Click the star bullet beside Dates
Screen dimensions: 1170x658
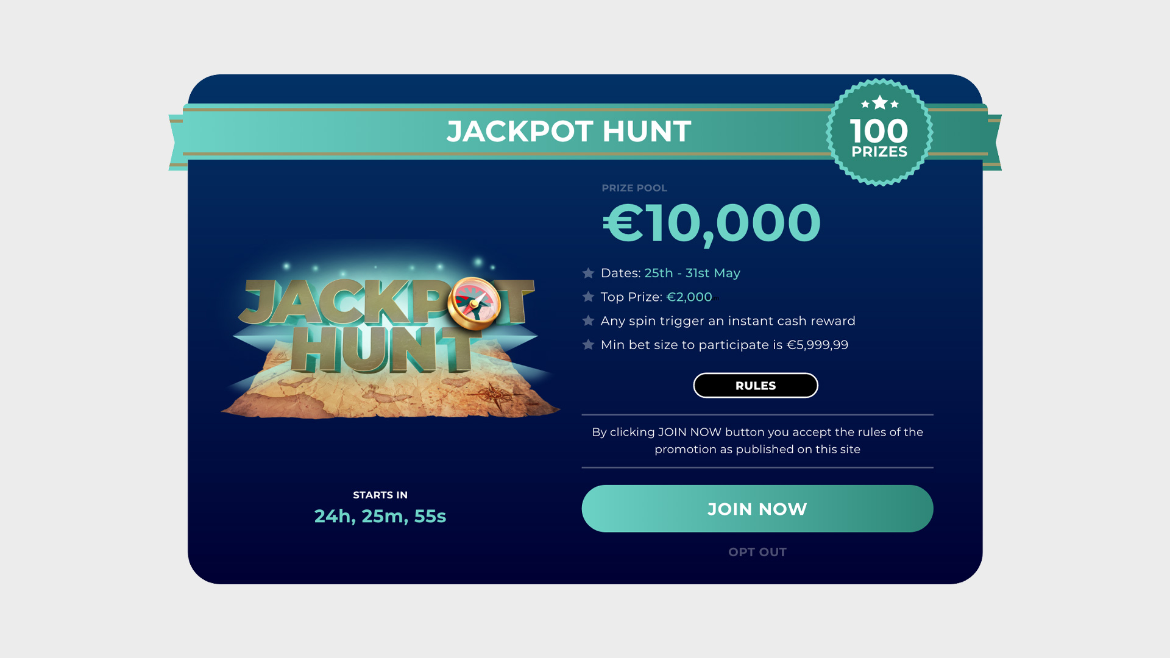(588, 274)
